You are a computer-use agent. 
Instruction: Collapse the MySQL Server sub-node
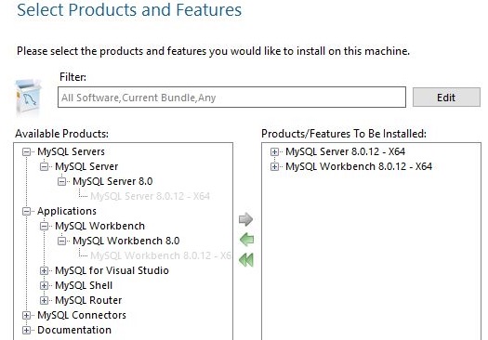click(45, 166)
